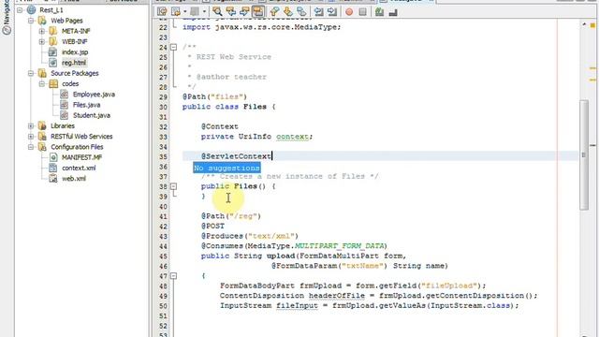
Task: Select index.jsp in project tree
Action: pos(75,52)
